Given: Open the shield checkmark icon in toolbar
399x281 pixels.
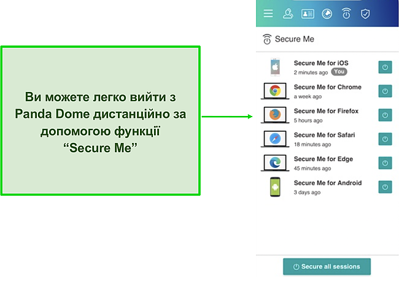Looking at the screenshot, I should (365, 13).
